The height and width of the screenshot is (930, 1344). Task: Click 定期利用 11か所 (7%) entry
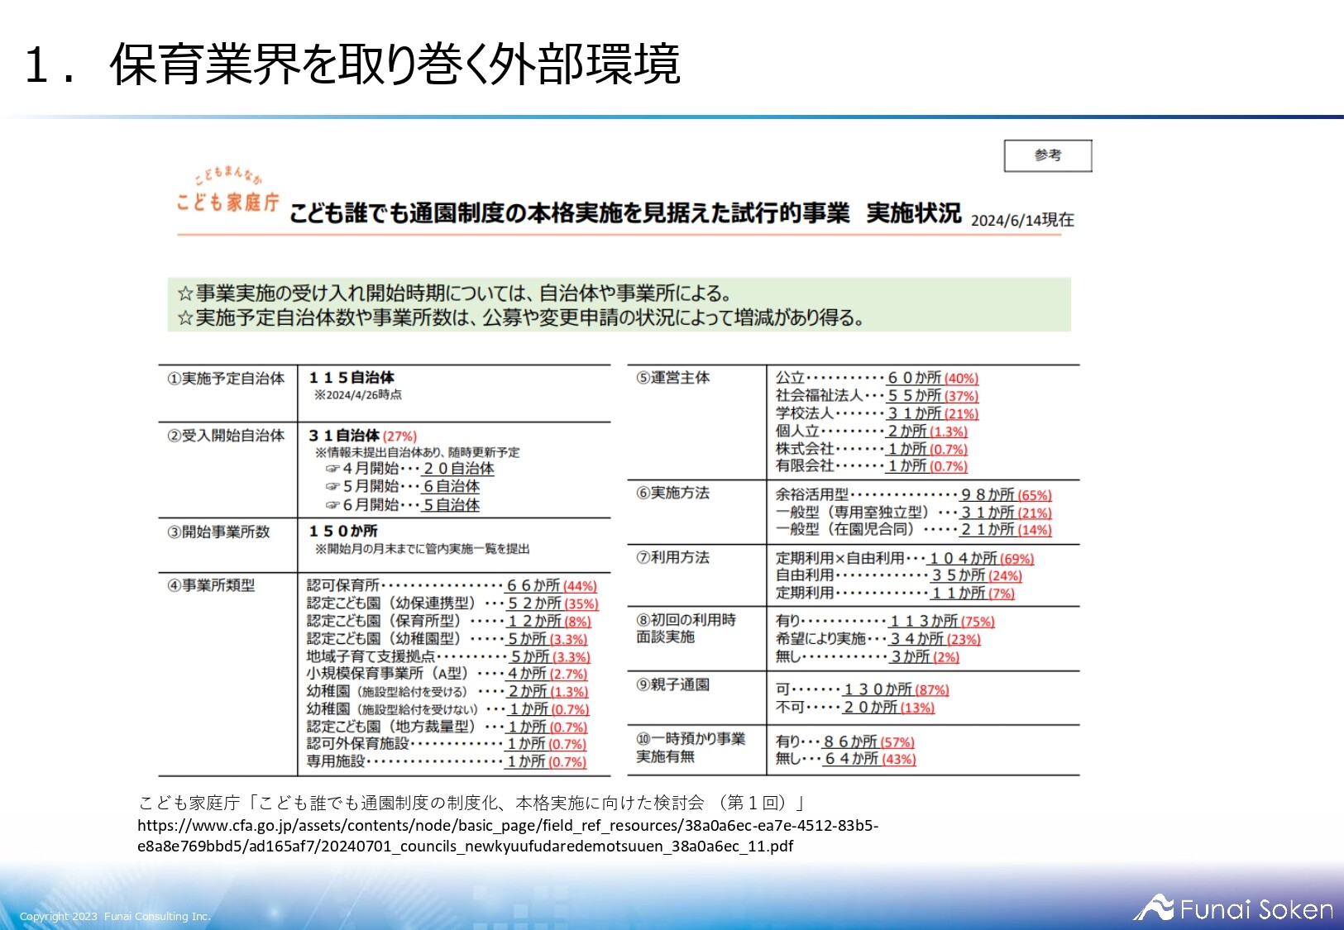895,593
